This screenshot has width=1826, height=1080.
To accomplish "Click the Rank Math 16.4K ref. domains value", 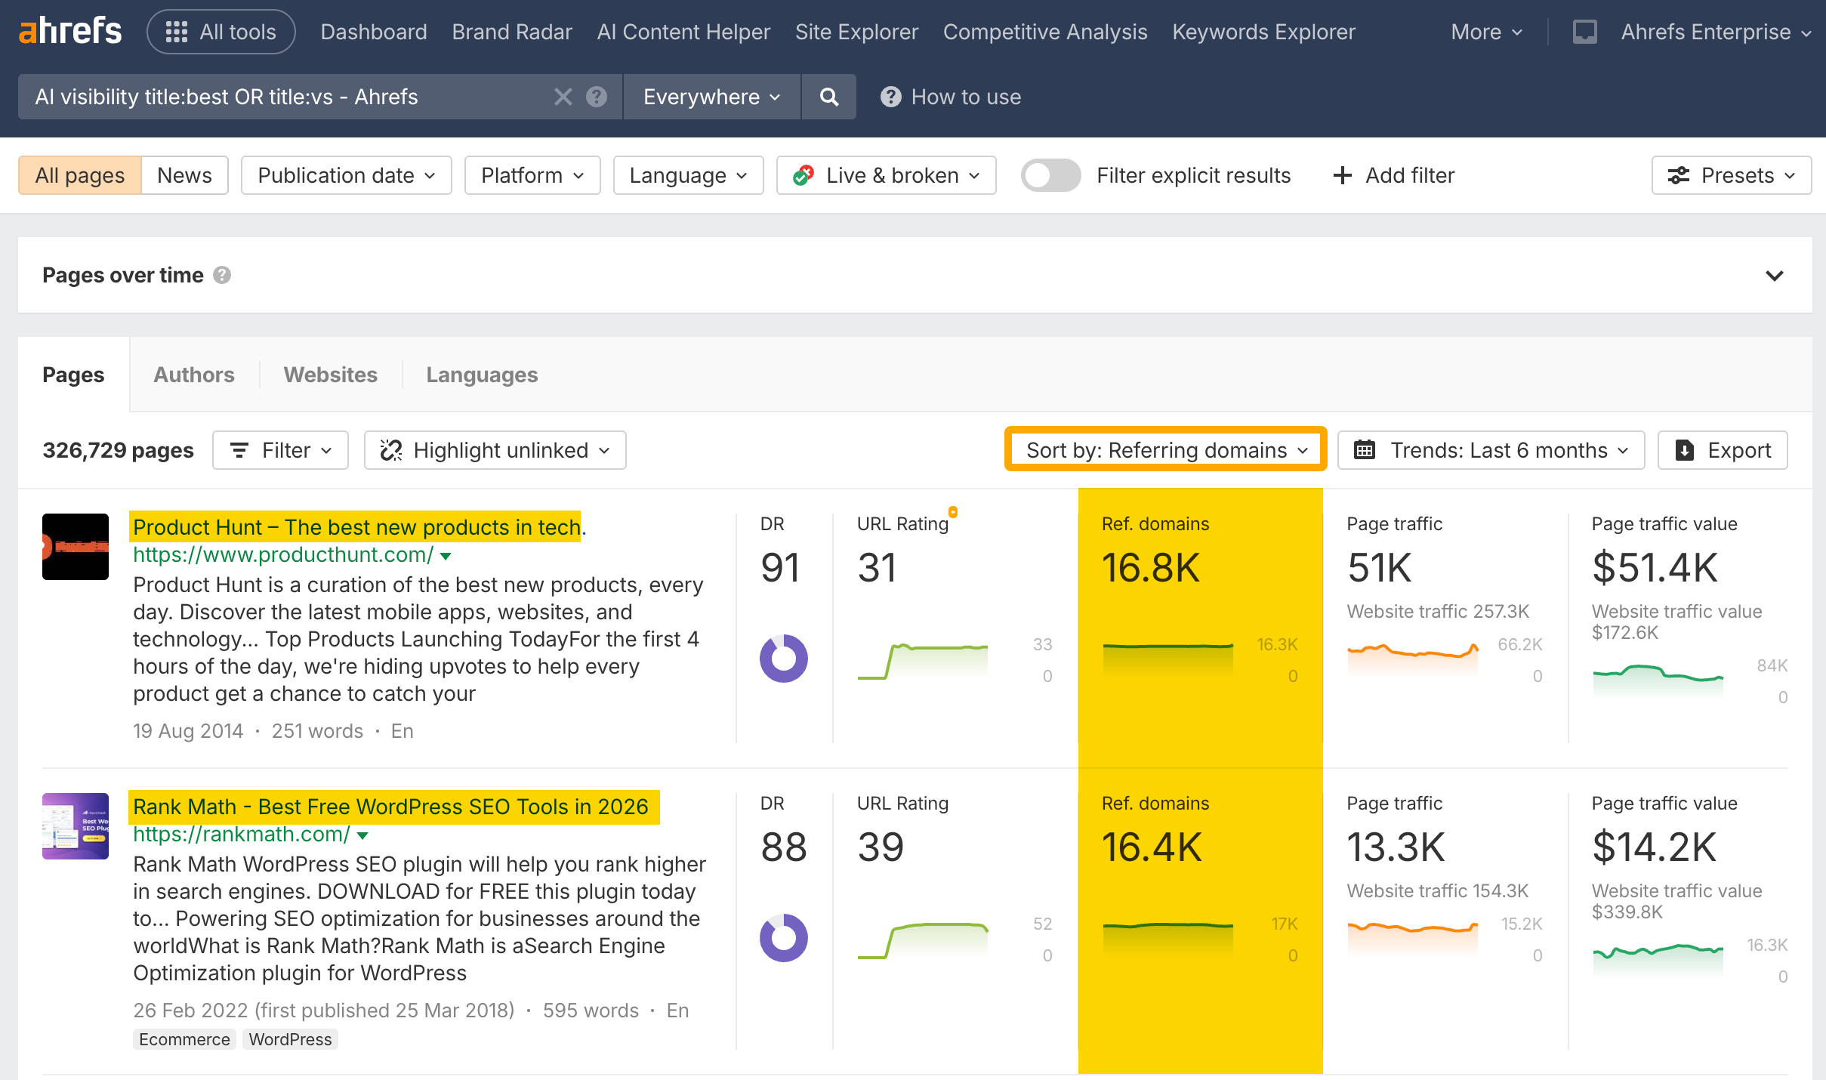I will [x=1152, y=847].
